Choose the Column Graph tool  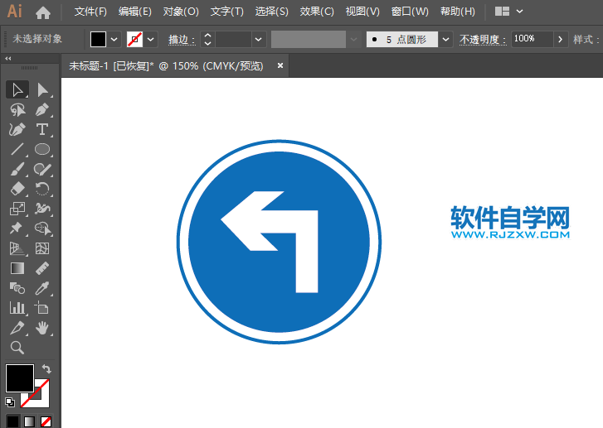pos(17,308)
